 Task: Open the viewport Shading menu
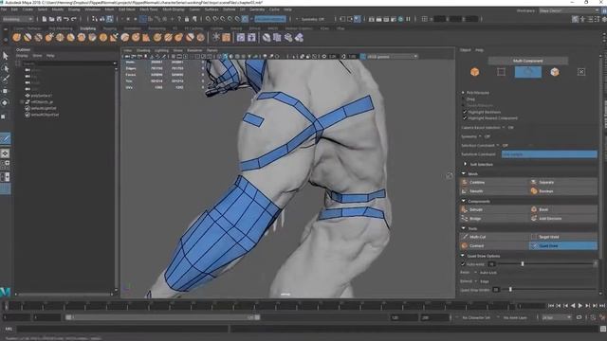coord(143,50)
